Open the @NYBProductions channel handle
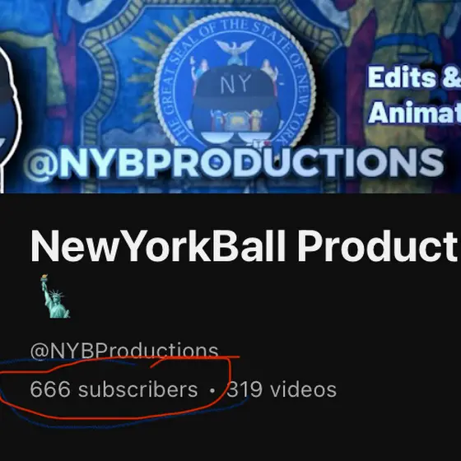The height and width of the screenshot is (461, 461). 124,351
